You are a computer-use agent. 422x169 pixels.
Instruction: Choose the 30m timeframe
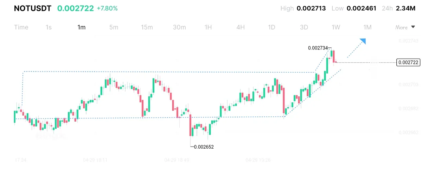click(179, 27)
